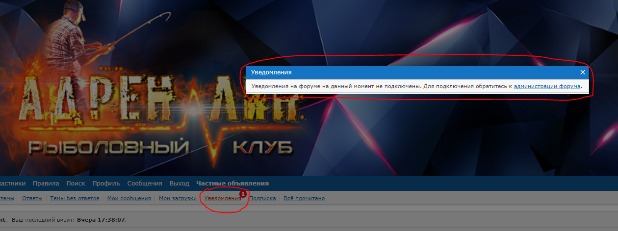Open Частные объявления in the navigation bar
Screen dimensions: 618x231
[232, 184]
